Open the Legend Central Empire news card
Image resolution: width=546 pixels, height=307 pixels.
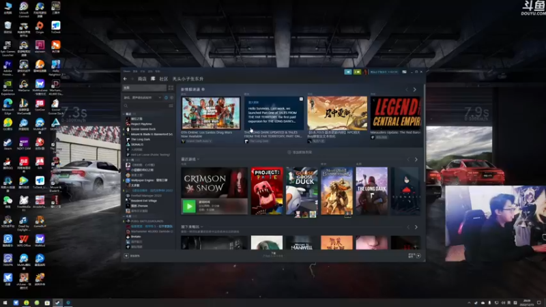396,113
